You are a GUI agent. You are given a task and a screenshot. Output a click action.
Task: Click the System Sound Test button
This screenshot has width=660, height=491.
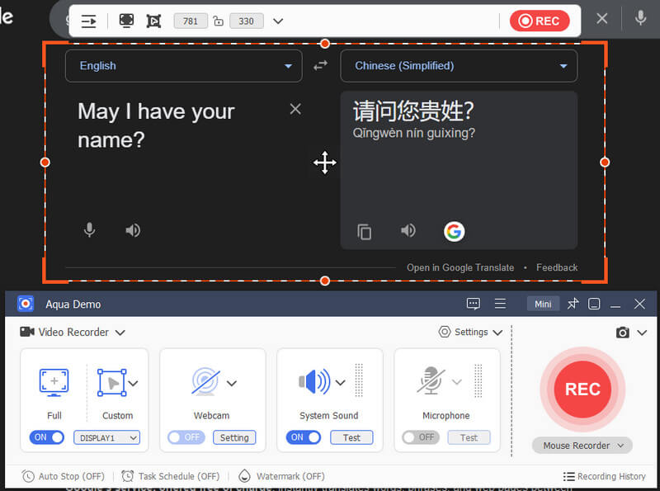[x=351, y=437]
